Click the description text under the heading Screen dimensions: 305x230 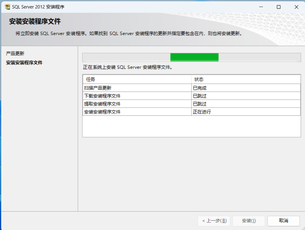coord(129,33)
